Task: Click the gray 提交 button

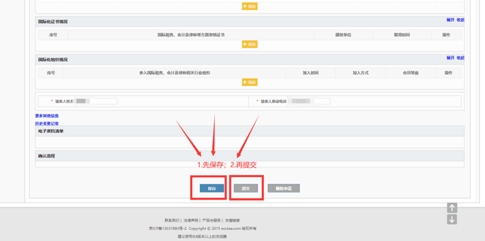Action: tap(246, 188)
